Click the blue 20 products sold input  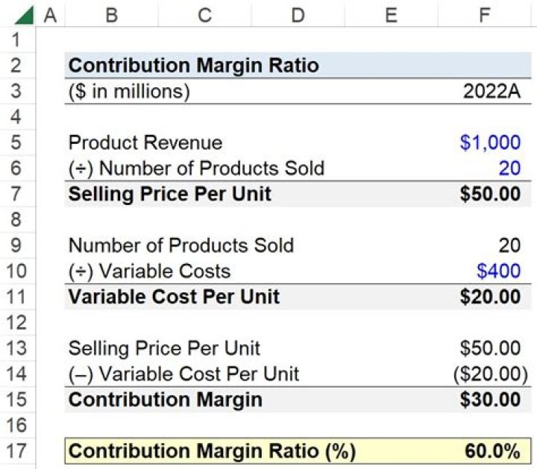pyautogui.click(x=509, y=168)
